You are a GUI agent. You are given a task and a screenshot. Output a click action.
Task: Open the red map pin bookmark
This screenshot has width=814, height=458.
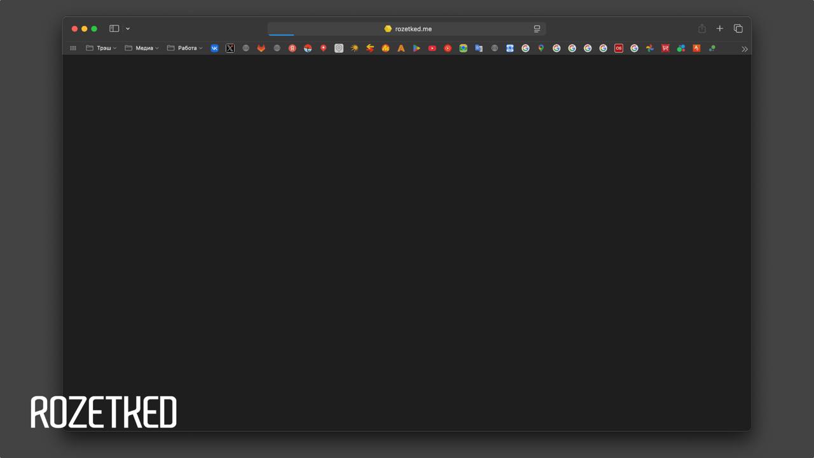[x=324, y=48]
